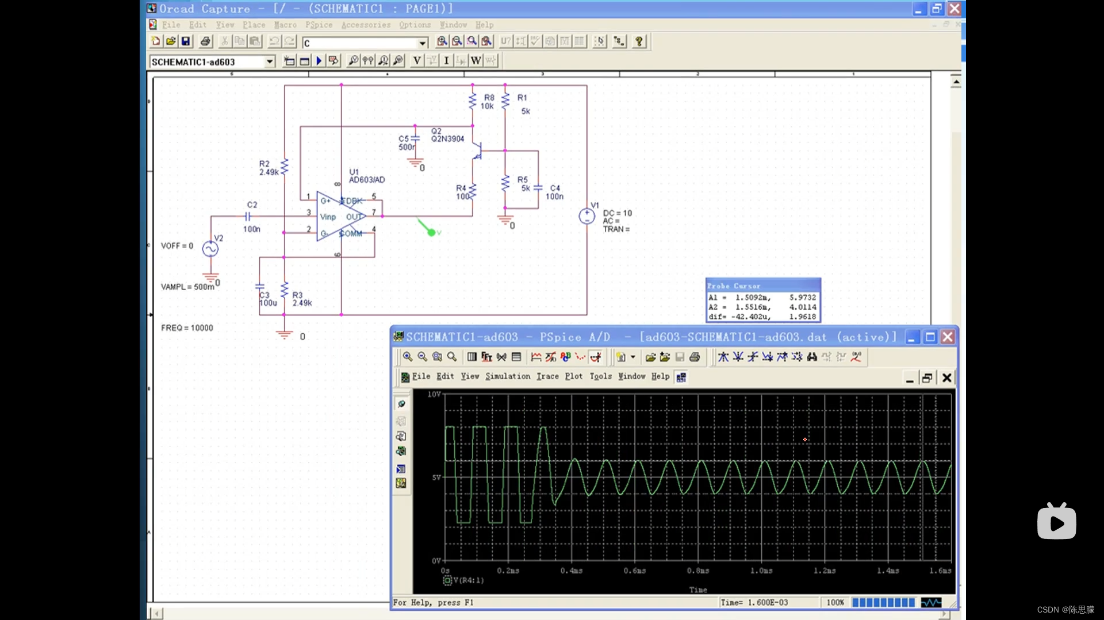The image size is (1104, 620).
Task: Place voltage differential markers probe
Action: pos(369,61)
